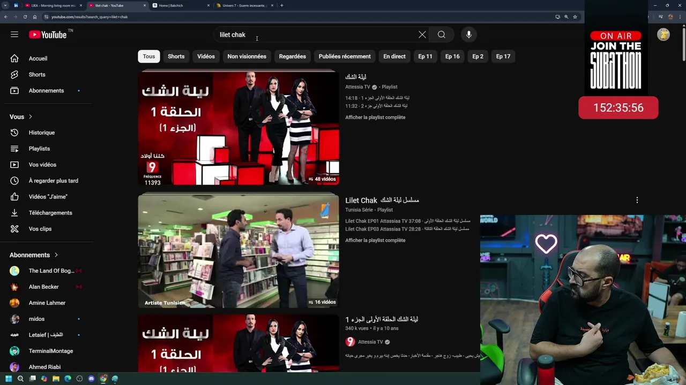The image size is (686, 385).
Task: Open the three-dot menu for Lilet Chak playlist
Action: tap(637, 200)
